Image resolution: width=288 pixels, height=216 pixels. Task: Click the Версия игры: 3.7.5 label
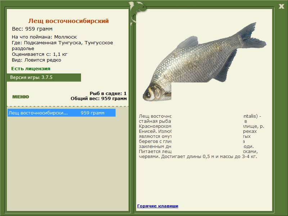tap(31, 77)
